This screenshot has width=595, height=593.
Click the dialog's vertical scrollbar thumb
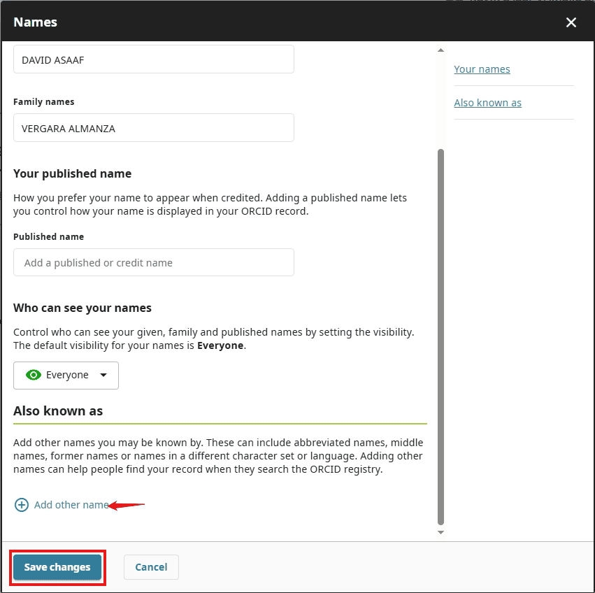coord(440,336)
